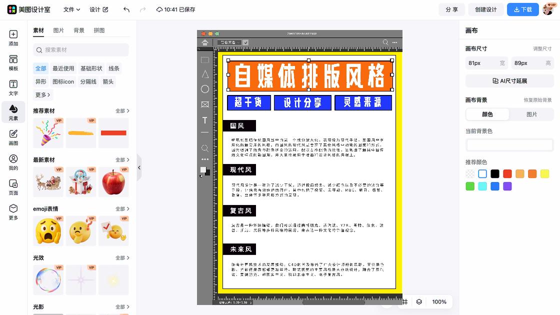Screen dimensions: 560x315
Task: Select the 元素 elements sidebar icon
Action: pyautogui.click(x=13, y=112)
